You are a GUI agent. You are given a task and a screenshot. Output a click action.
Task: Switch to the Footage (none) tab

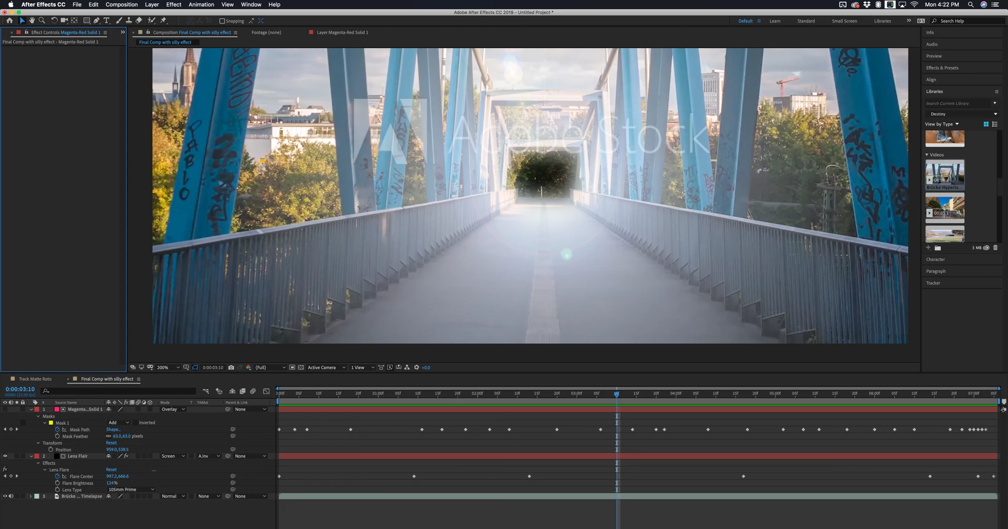click(266, 33)
